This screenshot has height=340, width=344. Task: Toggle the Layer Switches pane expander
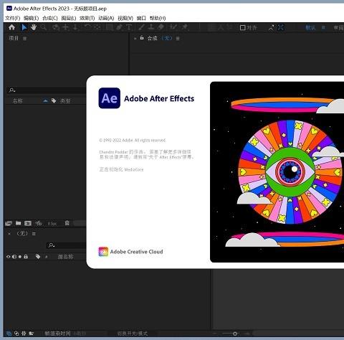coord(9,333)
